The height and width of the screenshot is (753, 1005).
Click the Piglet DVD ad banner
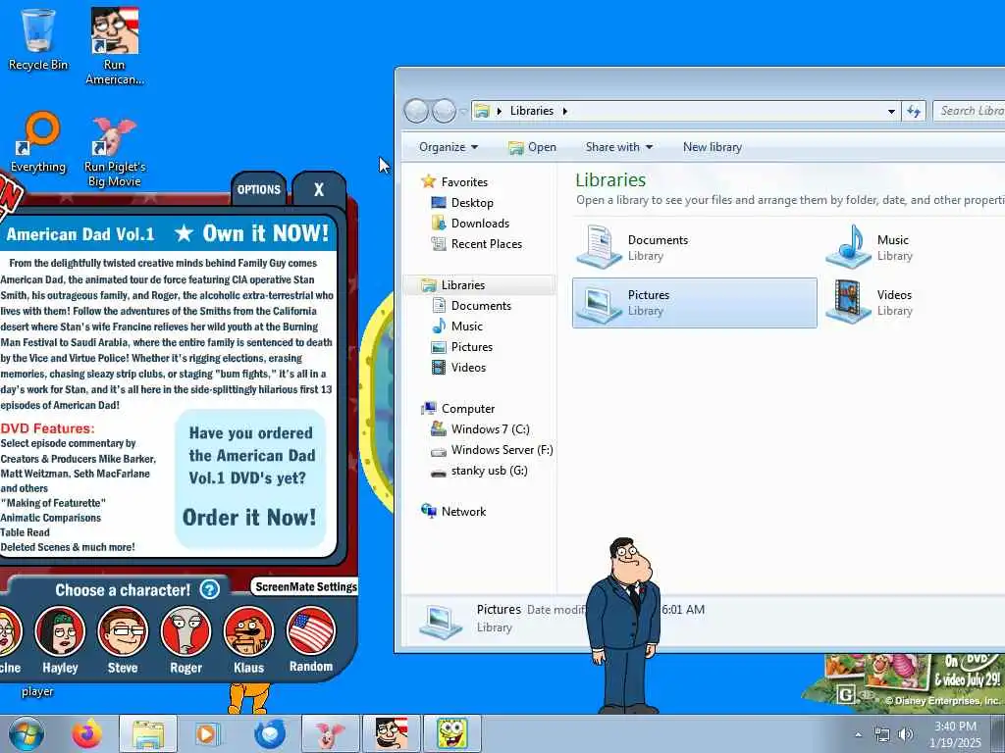[904, 681]
